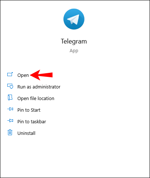The height and width of the screenshot is (178, 150).
Task: Click the Run as administrator shield icon
Action: click(10, 86)
